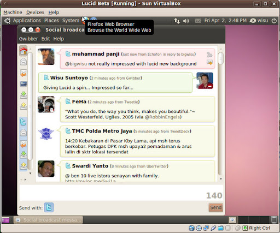Click Twitter bird icon beside Wisu Suntoyo

click(x=46, y=77)
